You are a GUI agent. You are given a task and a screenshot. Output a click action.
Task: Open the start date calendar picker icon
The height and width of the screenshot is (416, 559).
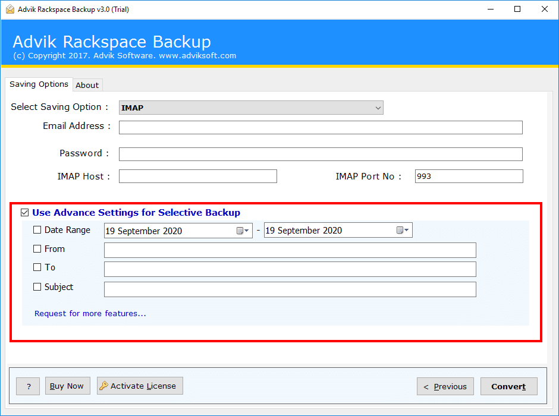243,231
